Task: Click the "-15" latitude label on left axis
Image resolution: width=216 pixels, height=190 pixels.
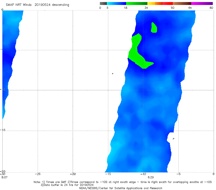Action: (3, 130)
